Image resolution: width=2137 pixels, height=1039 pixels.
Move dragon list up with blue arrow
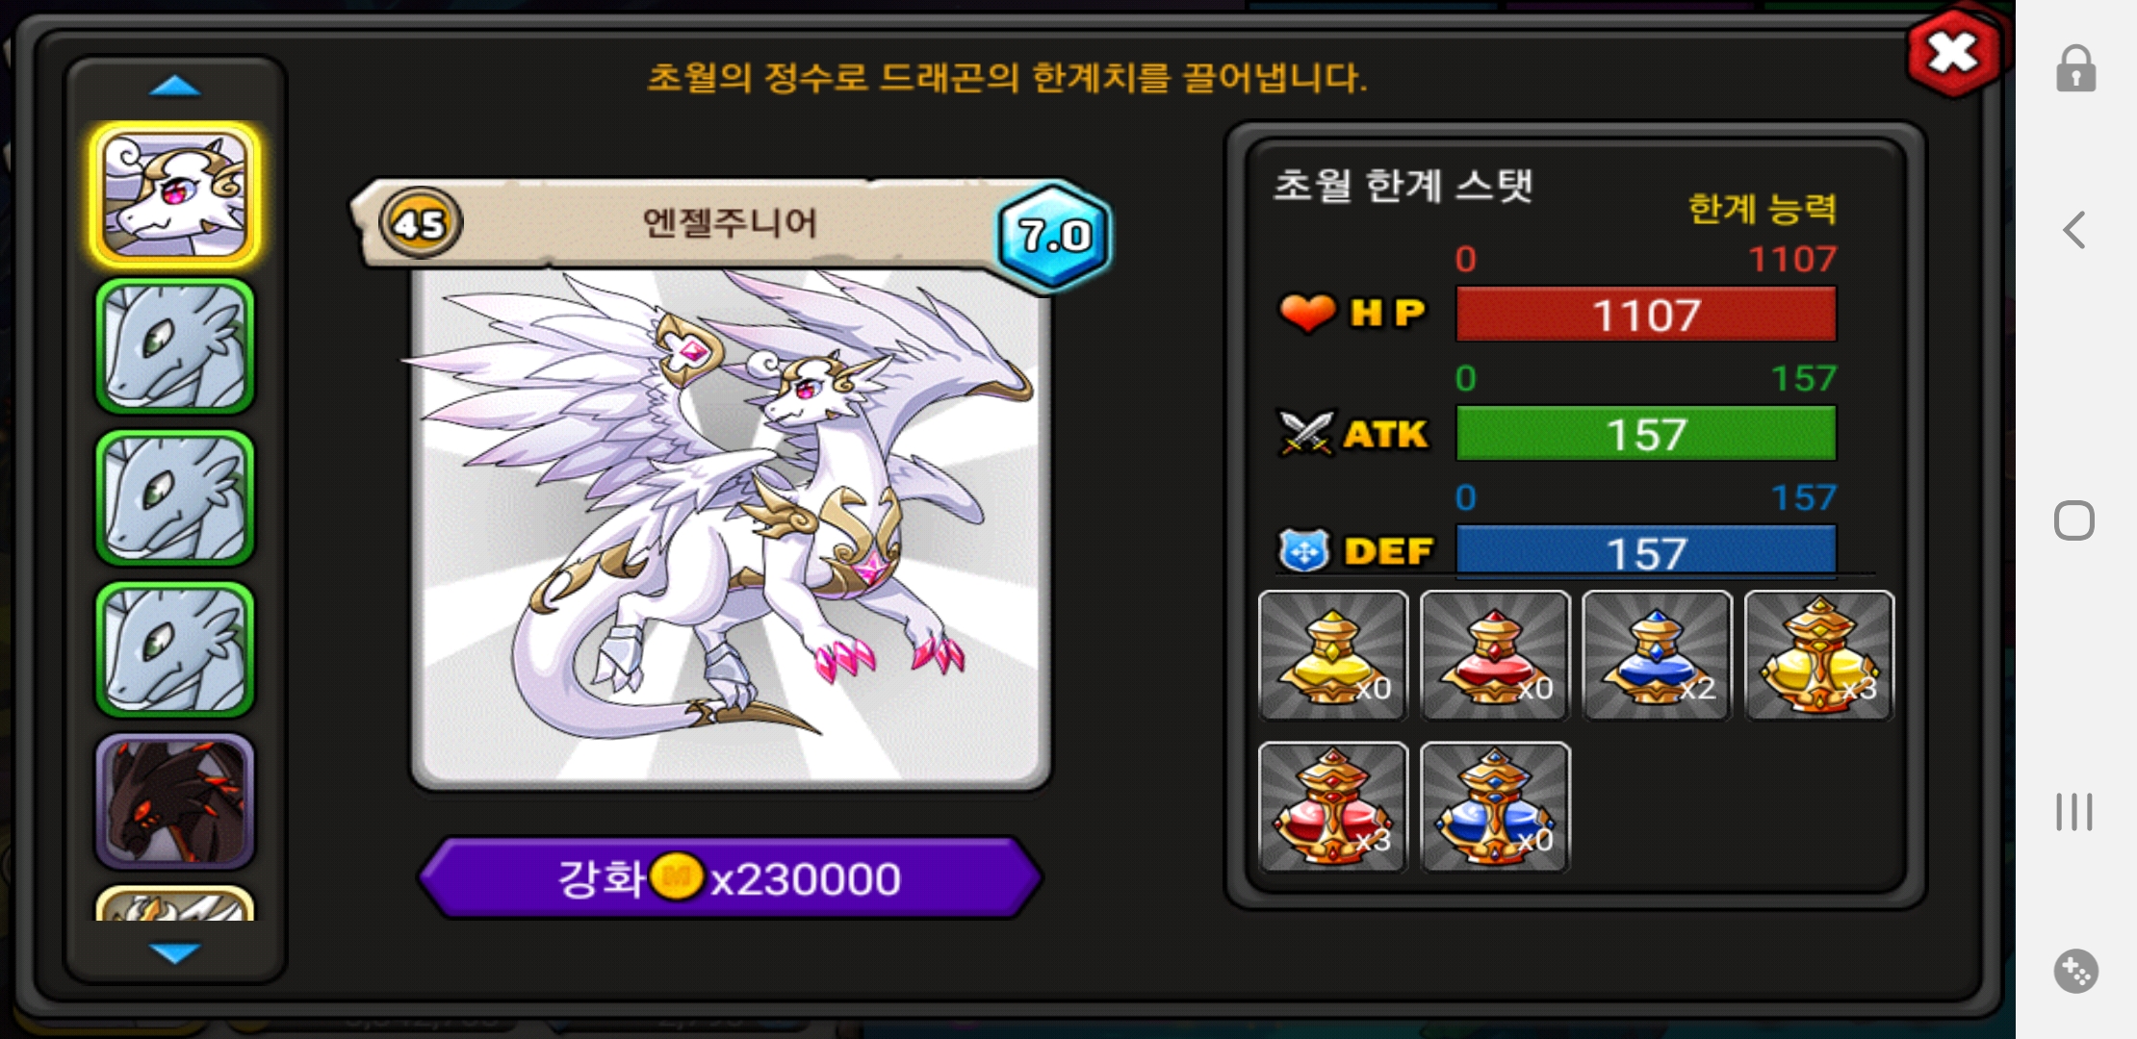[x=175, y=88]
